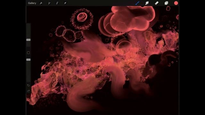
Task: Activate the Selection tool
Action: tap(57, 3)
